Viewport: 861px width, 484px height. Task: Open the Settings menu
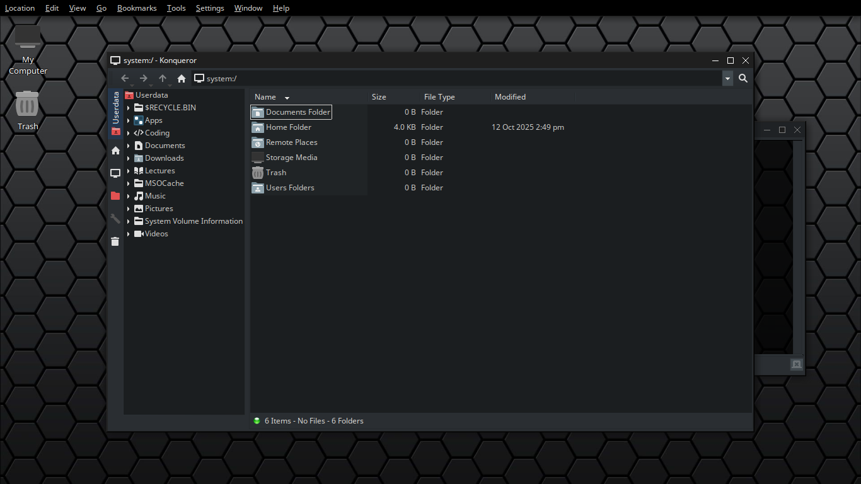210,8
